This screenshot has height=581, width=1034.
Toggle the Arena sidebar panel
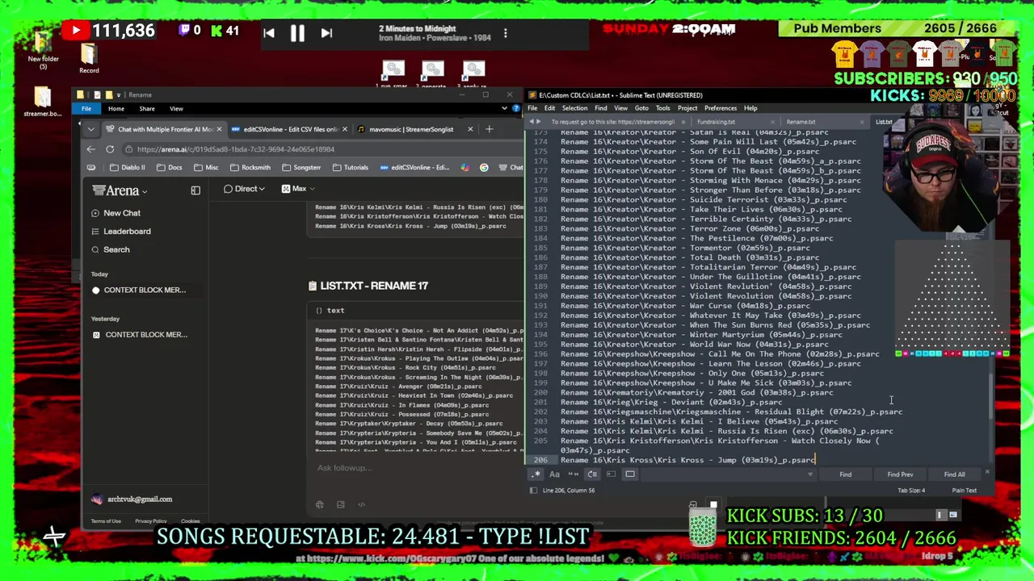tap(195, 190)
